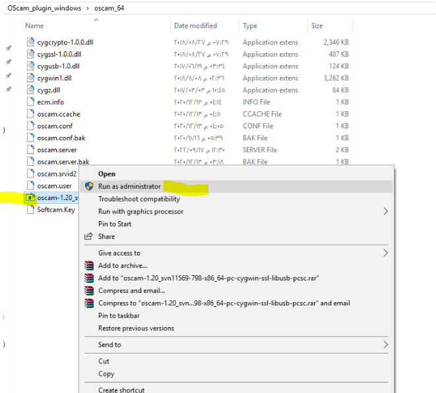Screen dimensions: 436x393
Task: Click the oscam.conf file icon
Action: tap(30, 126)
